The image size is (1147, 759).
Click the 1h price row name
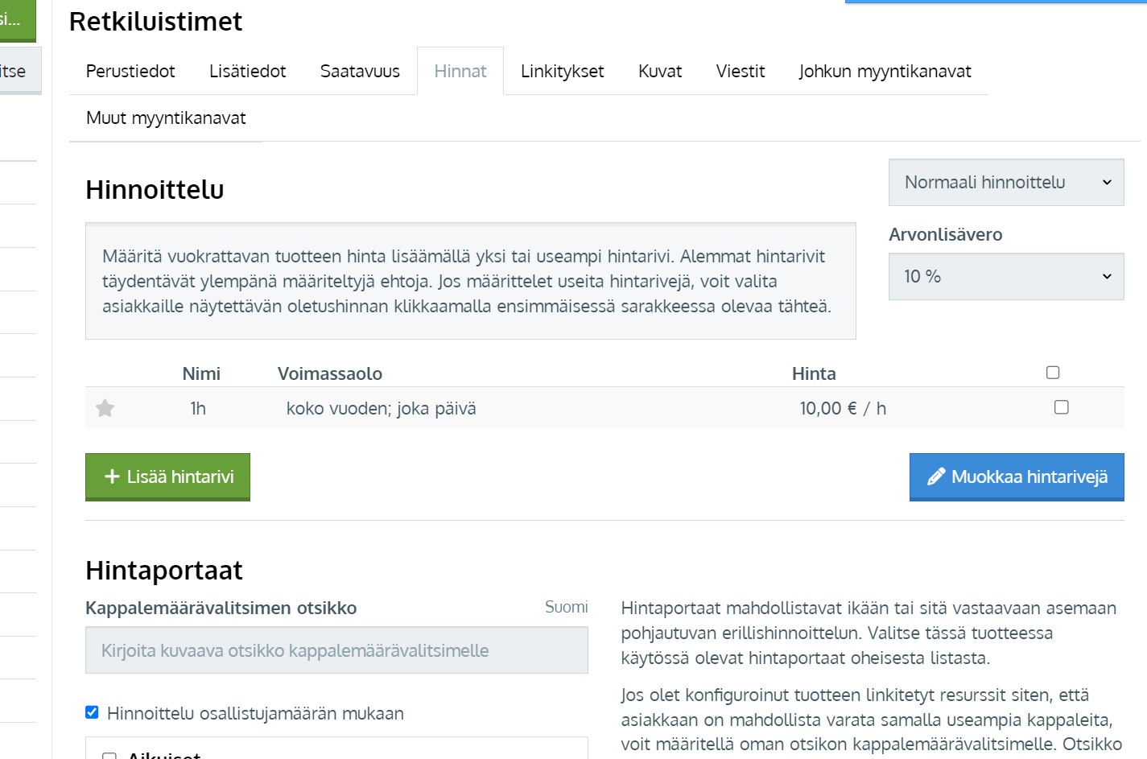(x=198, y=409)
